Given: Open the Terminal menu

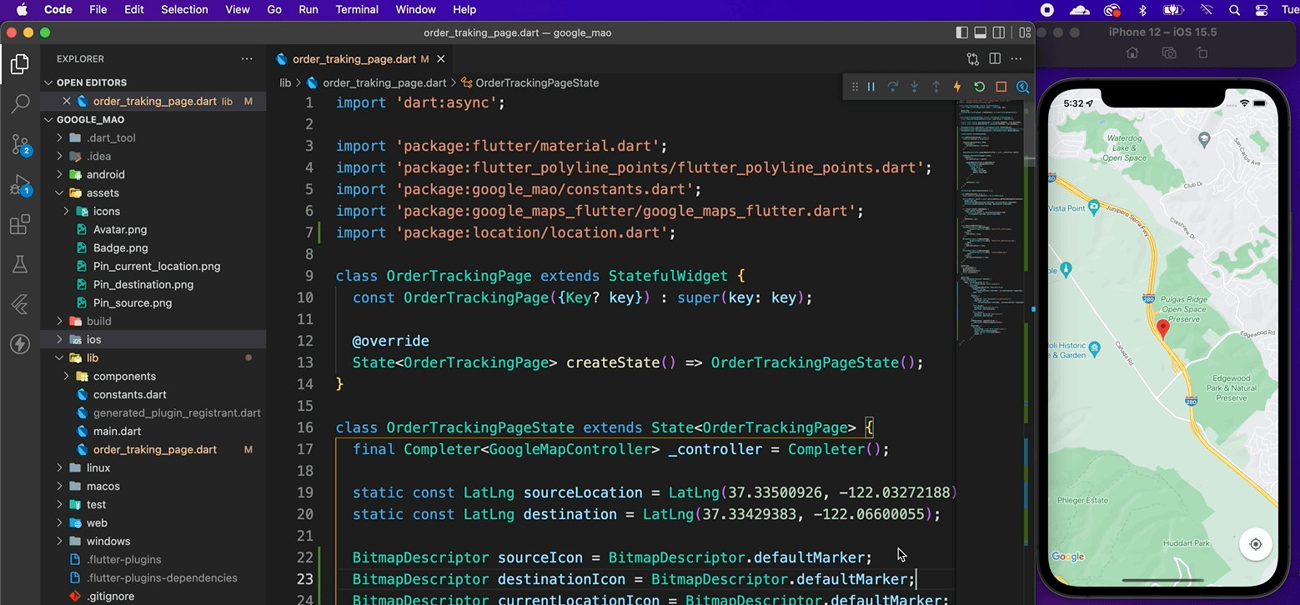Looking at the screenshot, I should pos(356,10).
